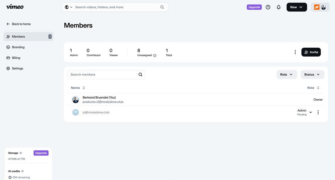The width and height of the screenshot is (335, 180).
Task: Click the Unassigned info icon
Action: click(x=155, y=55)
